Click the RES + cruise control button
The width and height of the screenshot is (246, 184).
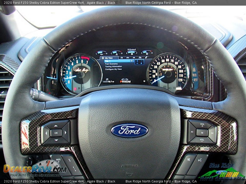59,161
